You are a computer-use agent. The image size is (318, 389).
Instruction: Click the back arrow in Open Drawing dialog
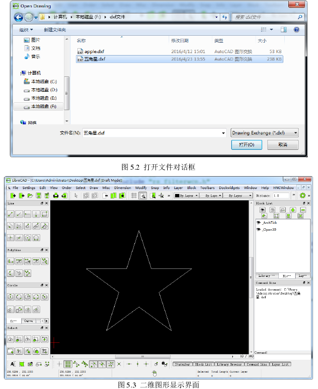point(19,17)
